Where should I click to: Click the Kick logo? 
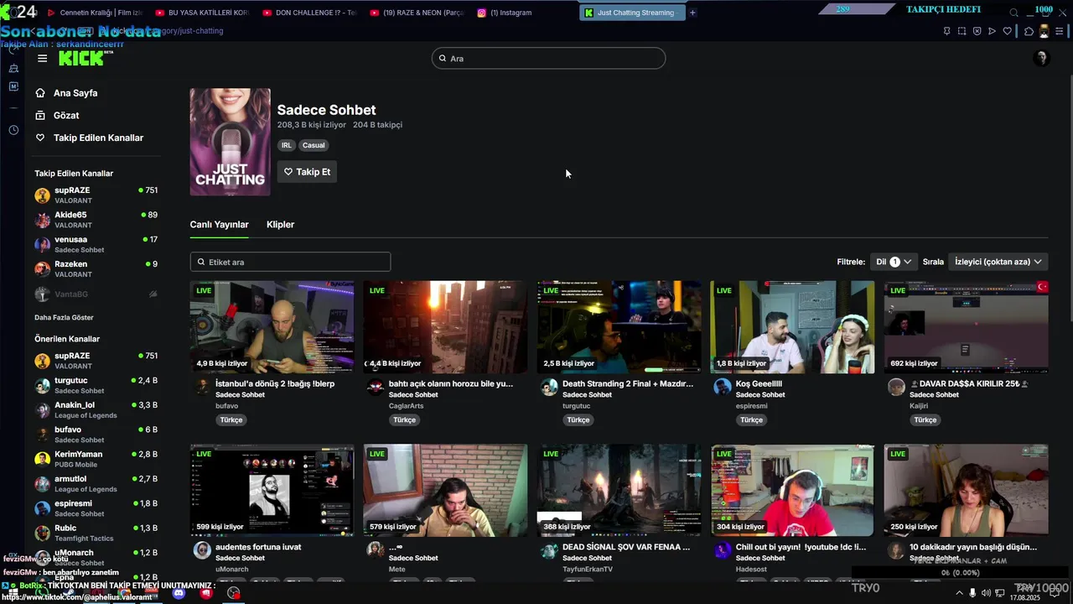[x=86, y=58]
